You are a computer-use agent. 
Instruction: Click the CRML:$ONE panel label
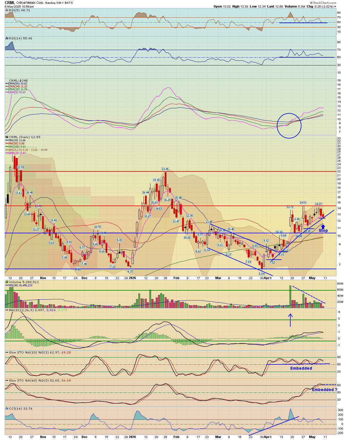tap(18, 80)
